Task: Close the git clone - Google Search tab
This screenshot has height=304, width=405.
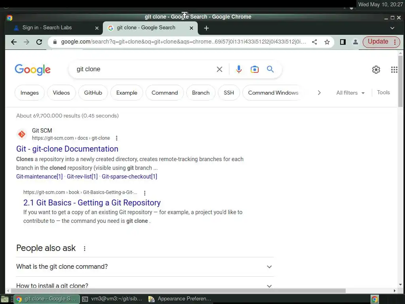Action: 191,28
